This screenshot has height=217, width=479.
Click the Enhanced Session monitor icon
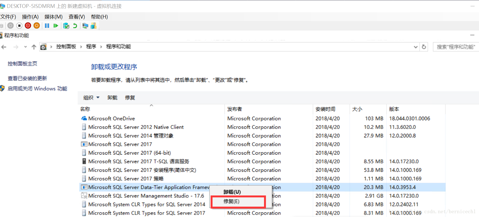tap(85, 26)
